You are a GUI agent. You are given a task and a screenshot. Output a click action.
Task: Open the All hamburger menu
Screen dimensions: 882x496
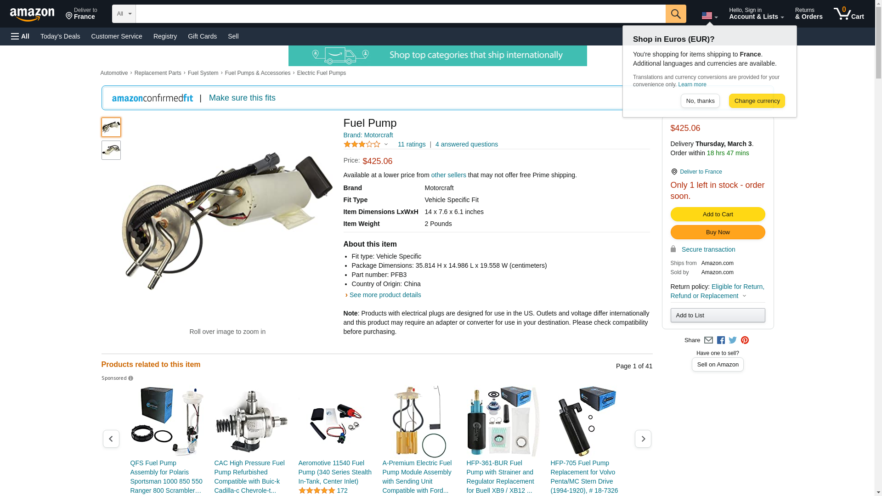click(x=20, y=36)
